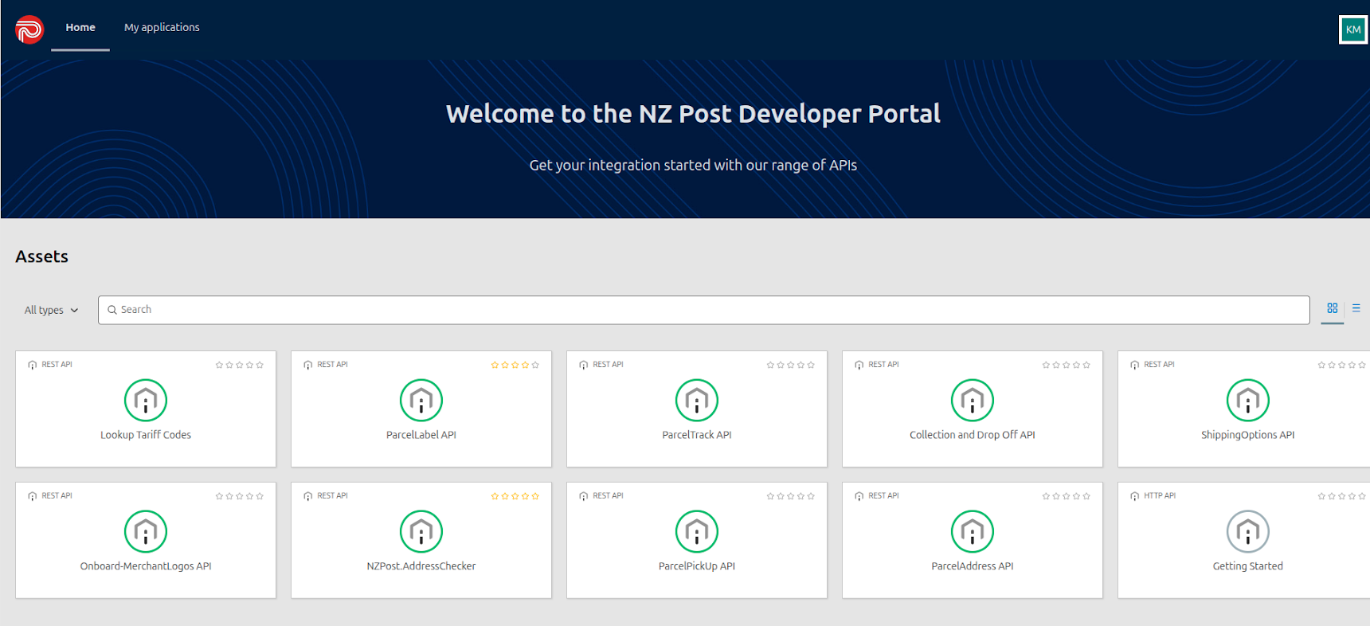Screen dimensions: 1370x626
Task: Expand the All types filter dropdown
Action: (x=51, y=310)
